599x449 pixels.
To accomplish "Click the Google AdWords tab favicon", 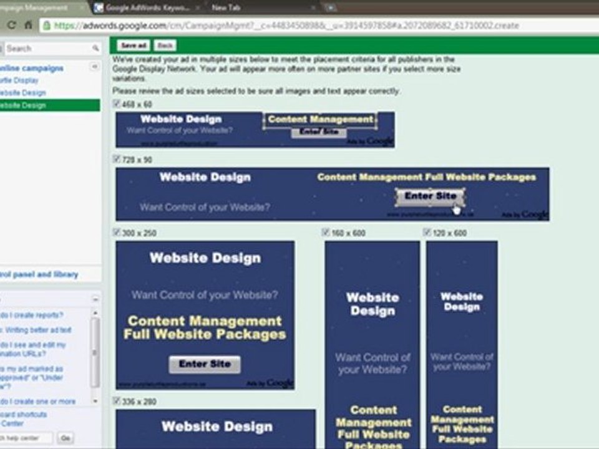I will (x=99, y=7).
